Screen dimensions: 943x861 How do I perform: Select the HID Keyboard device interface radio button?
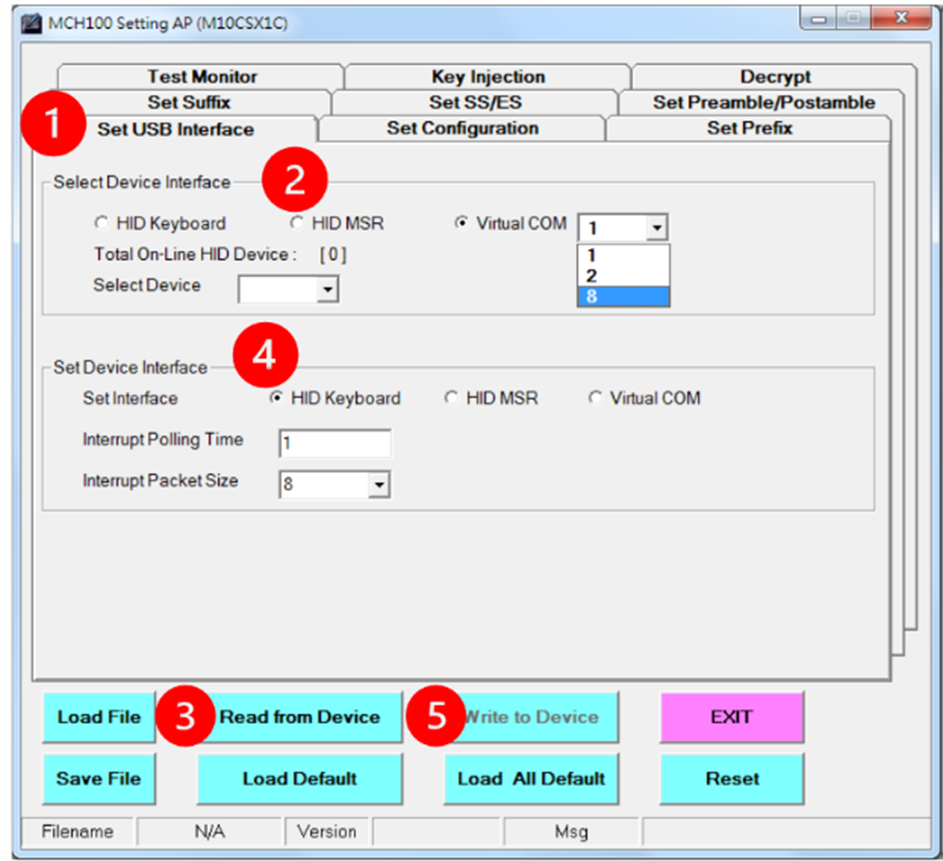(102, 223)
